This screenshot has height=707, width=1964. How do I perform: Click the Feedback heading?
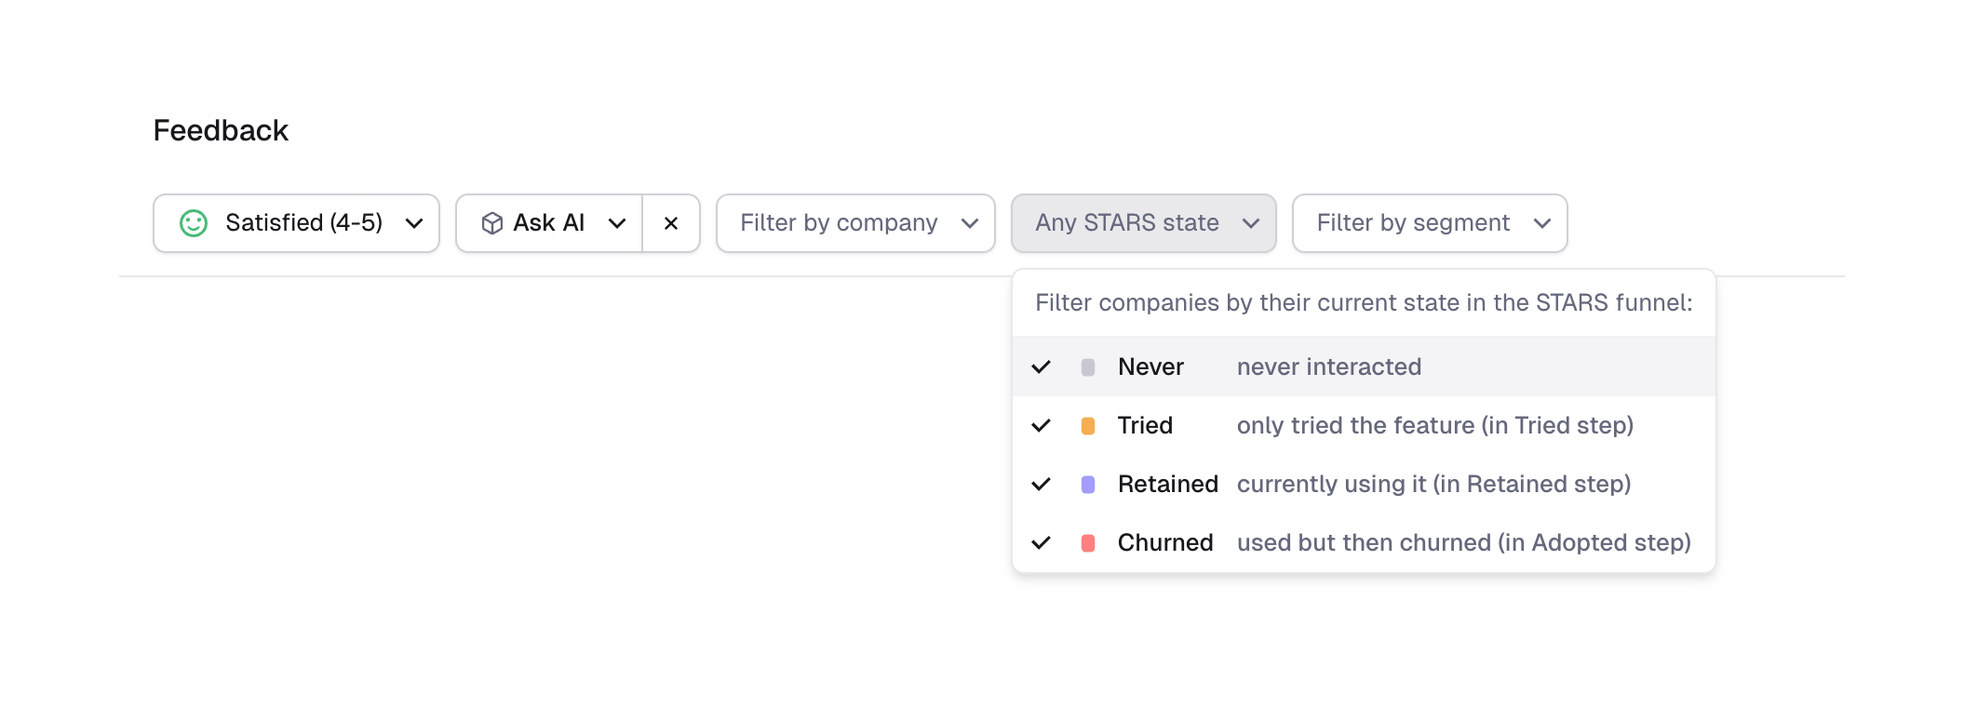[x=221, y=130]
